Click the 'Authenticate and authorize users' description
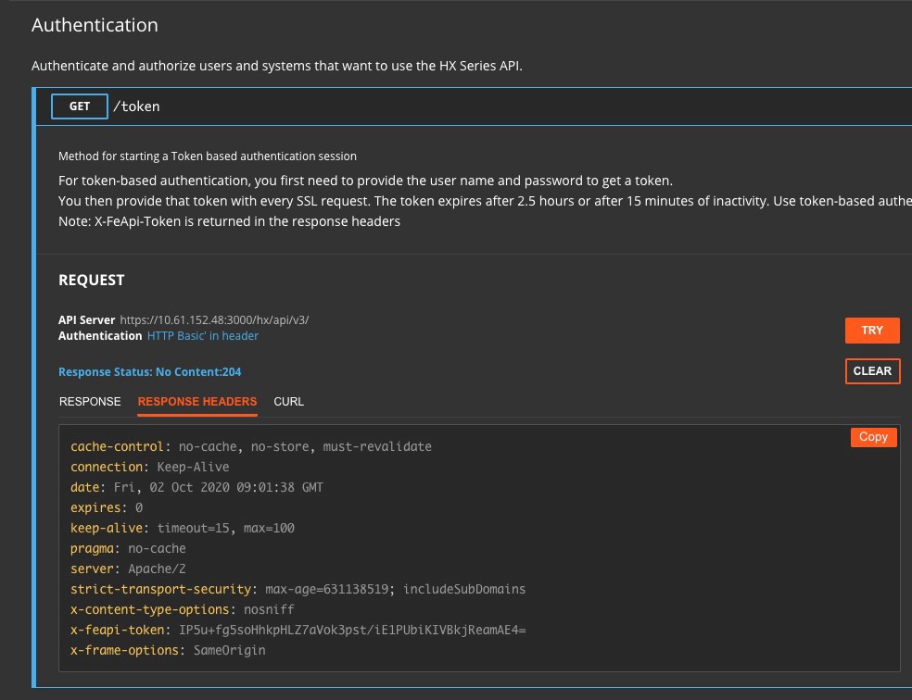 [277, 66]
